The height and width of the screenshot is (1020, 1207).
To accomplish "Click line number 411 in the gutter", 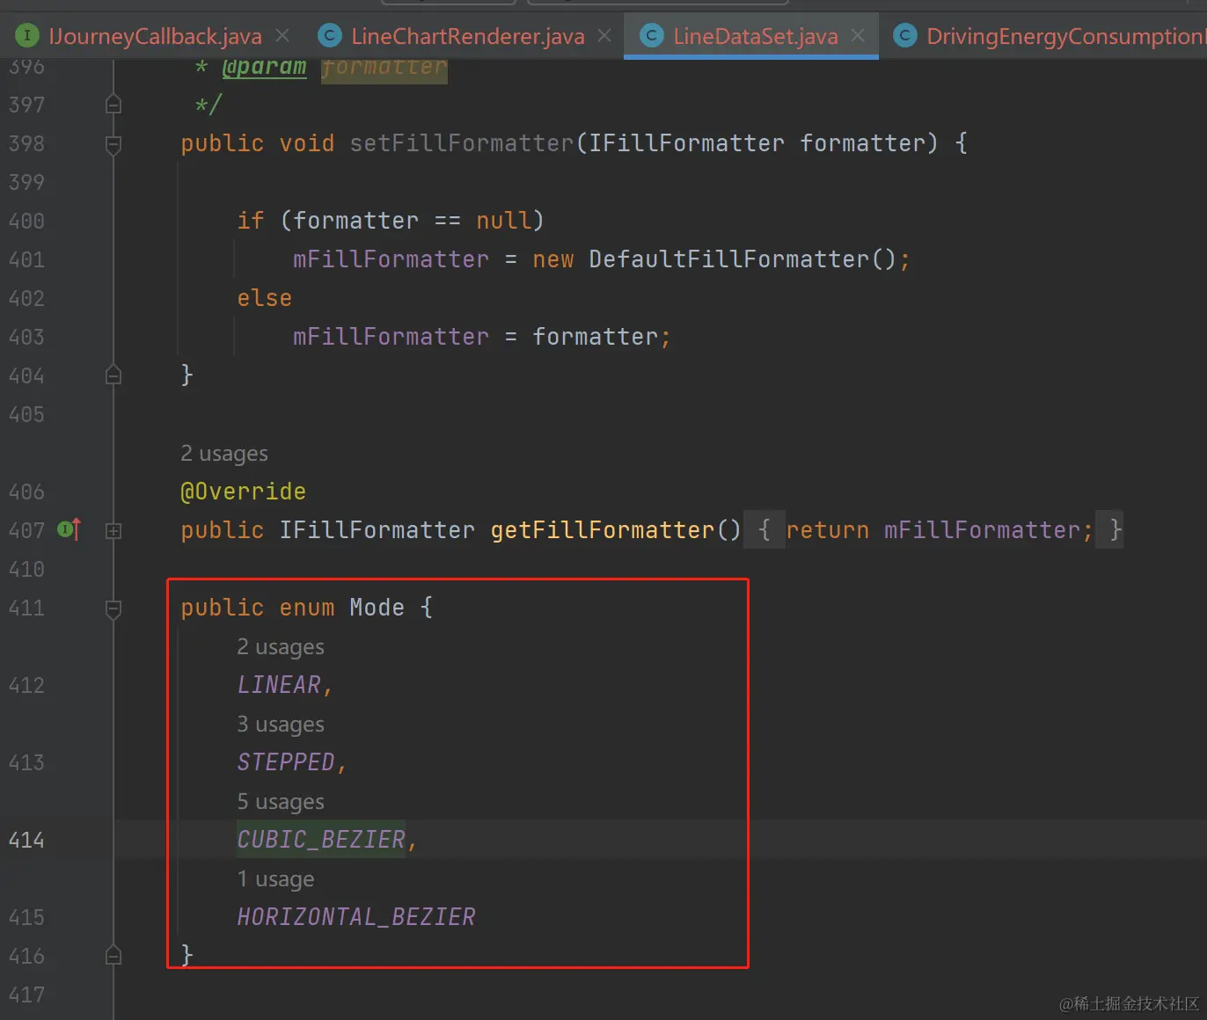I will [26, 608].
